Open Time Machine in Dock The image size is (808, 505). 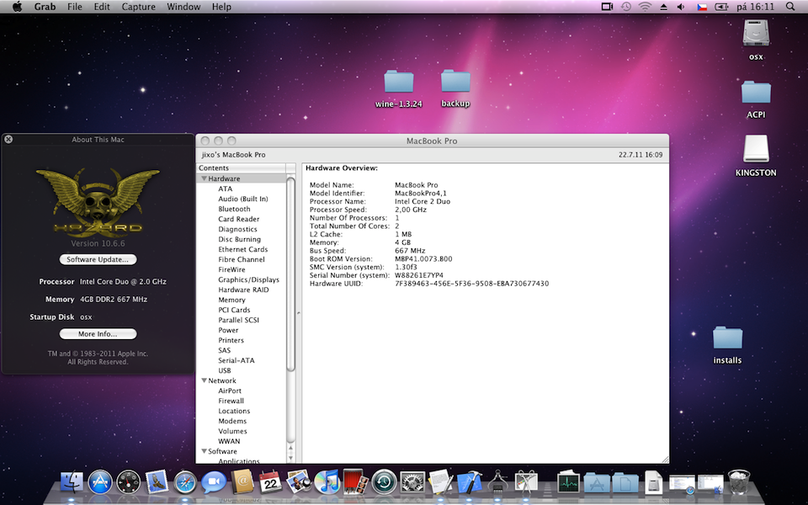pos(384,482)
